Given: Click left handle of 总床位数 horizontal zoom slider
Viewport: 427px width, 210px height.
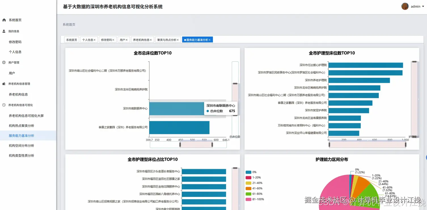Looking at the screenshot, I should coord(180,145).
